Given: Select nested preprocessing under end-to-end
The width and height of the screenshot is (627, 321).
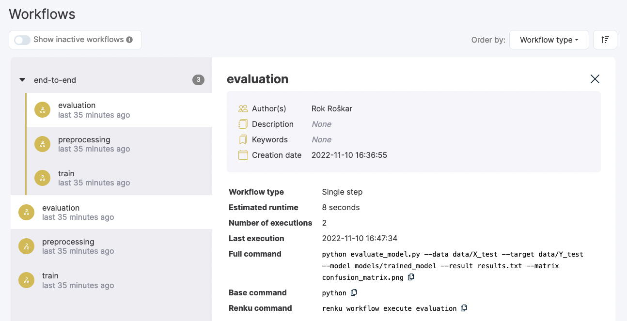Looking at the screenshot, I should (x=119, y=144).
